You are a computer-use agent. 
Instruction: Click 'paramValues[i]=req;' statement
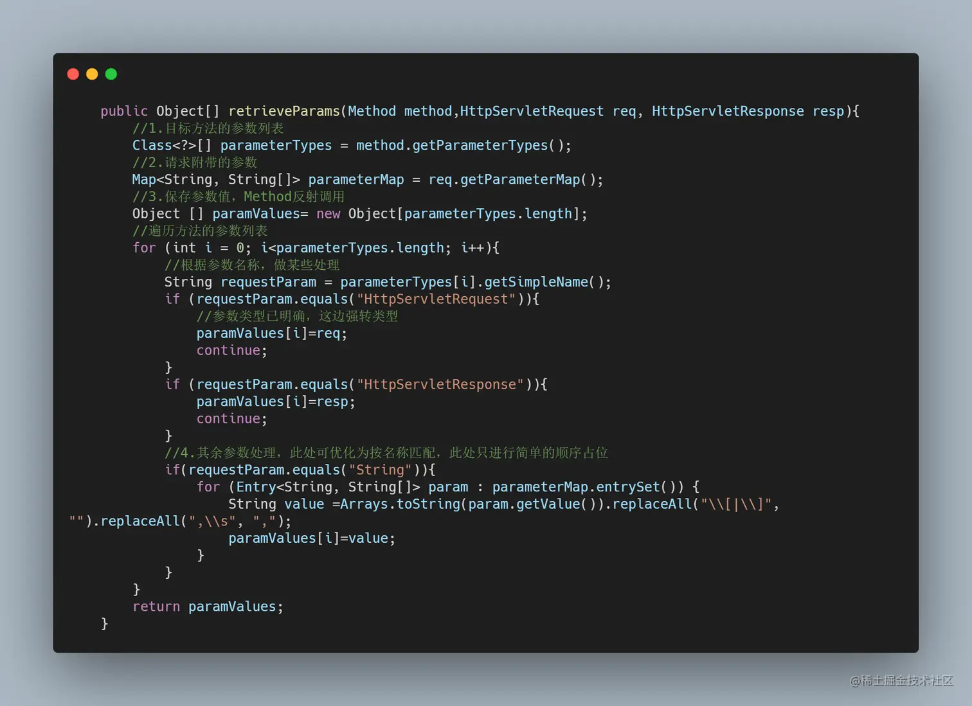coord(272,333)
